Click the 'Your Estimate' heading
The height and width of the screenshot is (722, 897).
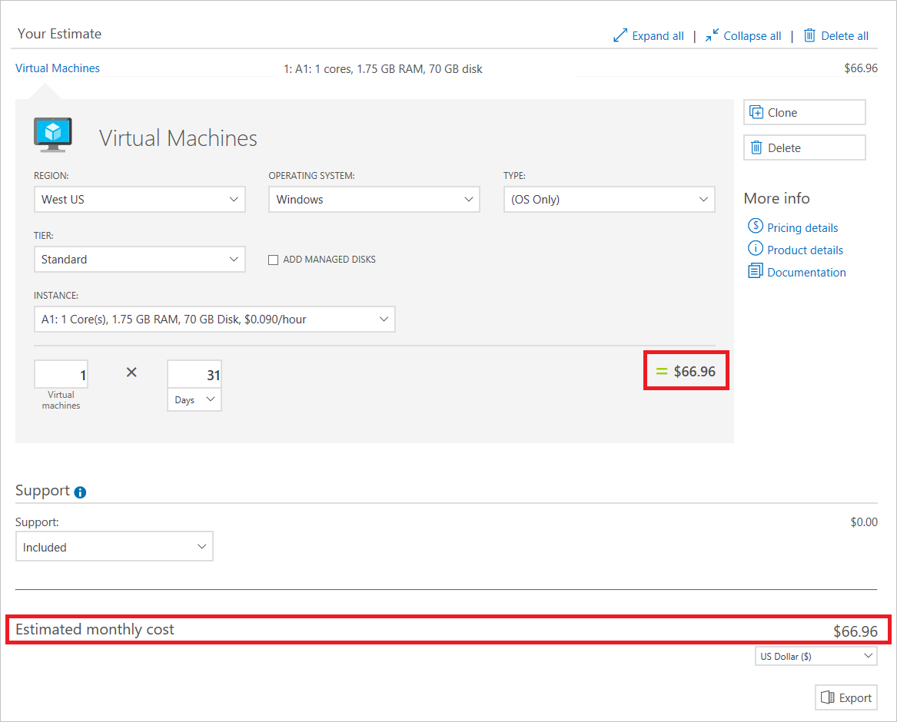(59, 34)
